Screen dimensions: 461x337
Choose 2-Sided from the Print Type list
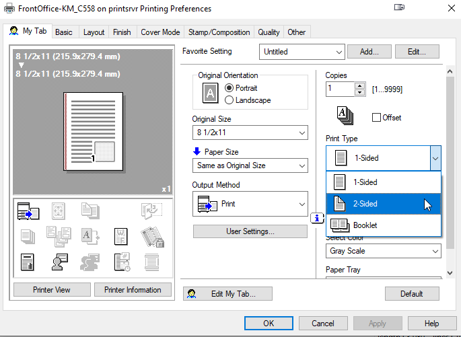tap(384, 204)
